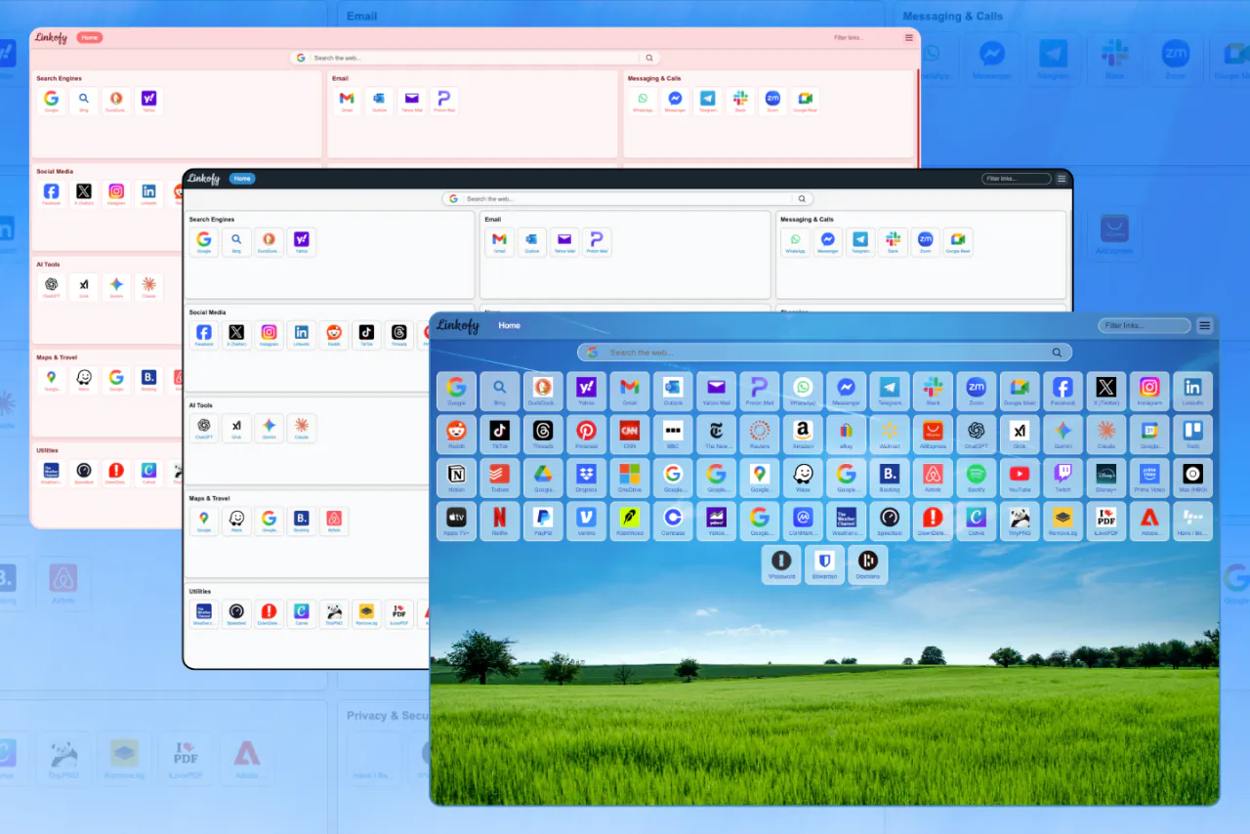The width and height of the screenshot is (1250, 834).
Task: Launch the Dropbox tile
Action: pos(586,477)
